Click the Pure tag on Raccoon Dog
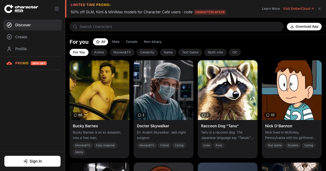Viewport: 326px width, 171px height. coord(219,145)
